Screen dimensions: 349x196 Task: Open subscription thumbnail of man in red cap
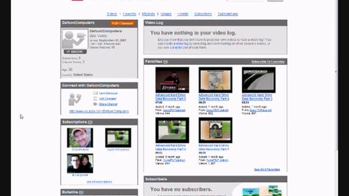click(x=80, y=138)
